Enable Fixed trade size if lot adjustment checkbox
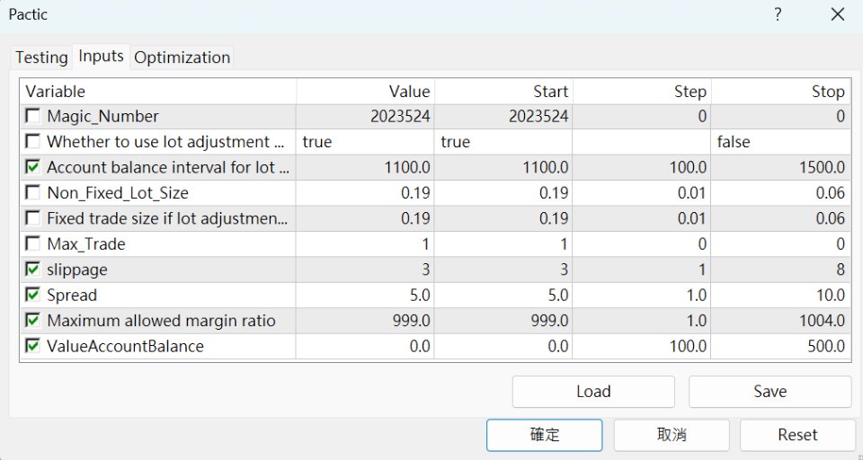The image size is (863, 460). pyautogui.click(x=33, y=218)
